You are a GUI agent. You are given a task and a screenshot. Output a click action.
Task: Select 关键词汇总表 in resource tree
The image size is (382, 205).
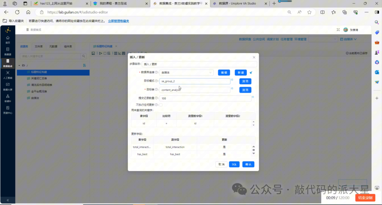[x=39, y=78]
